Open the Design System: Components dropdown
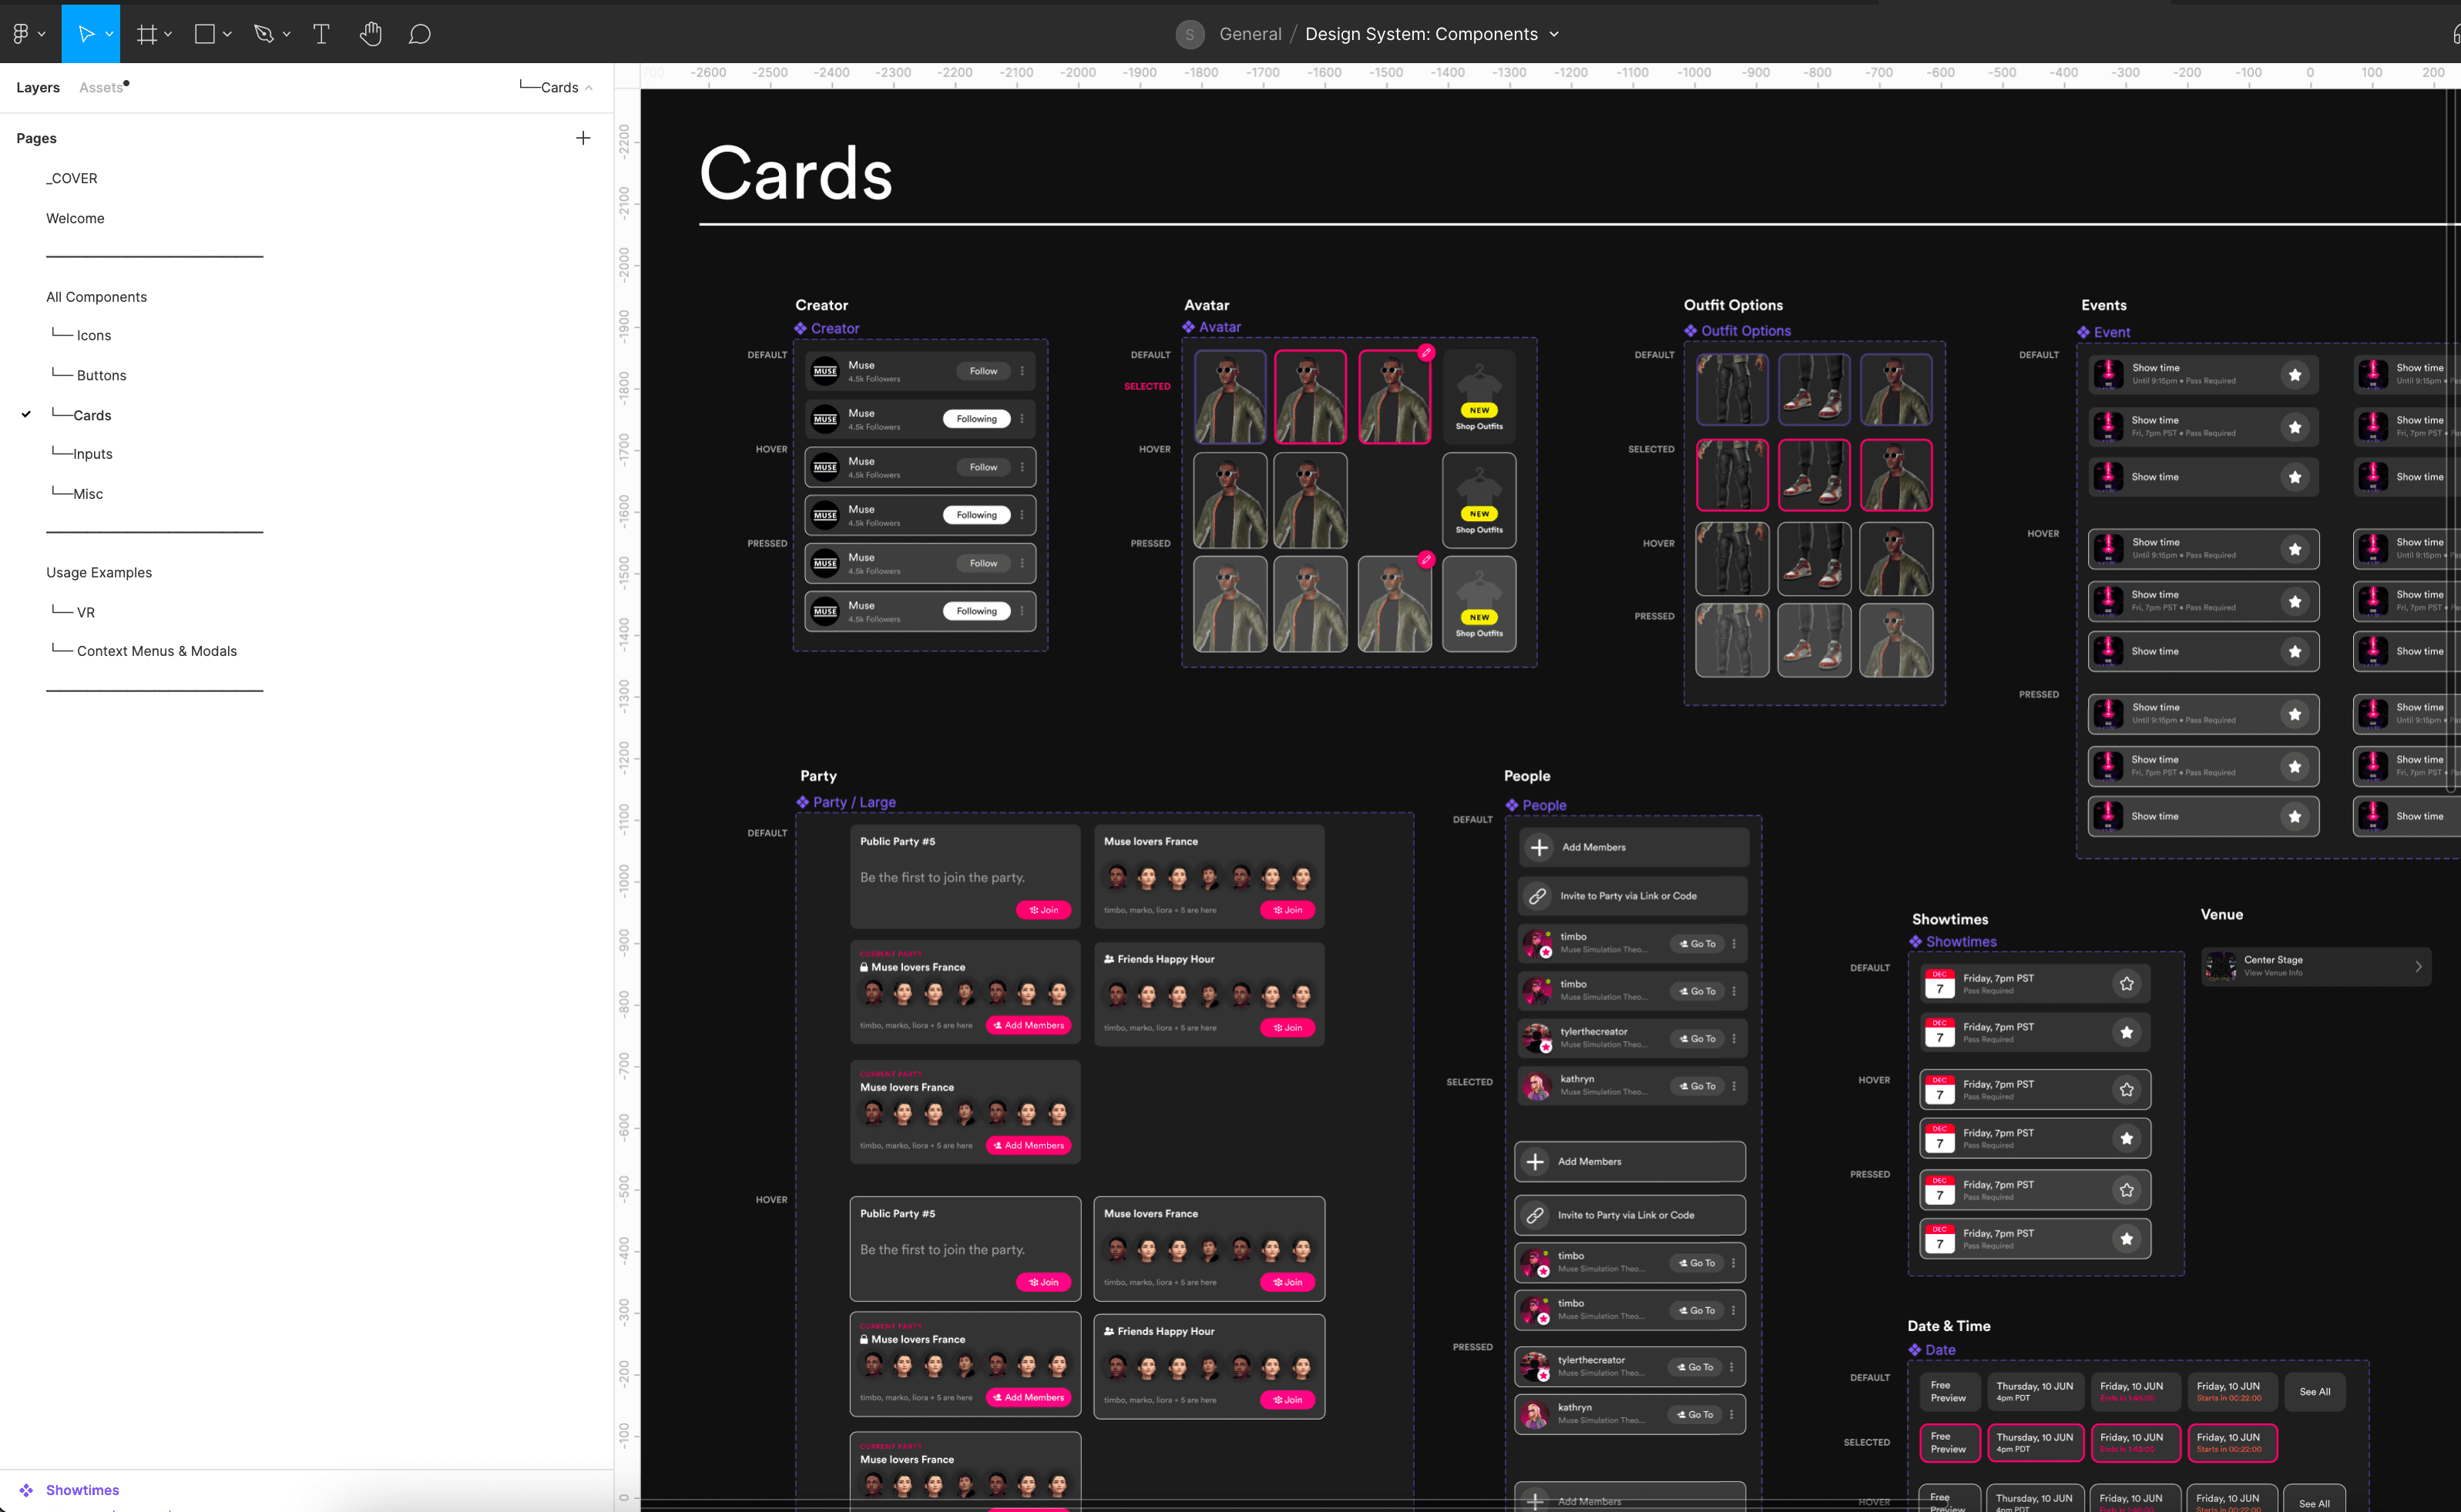 click(x=1555, y=33)
